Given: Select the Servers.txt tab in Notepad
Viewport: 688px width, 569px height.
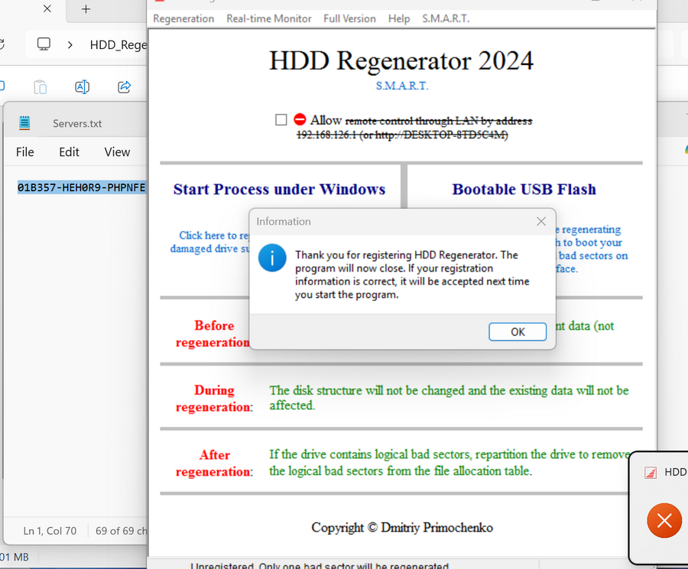Looking at the screenshot, I should point(76,124).
